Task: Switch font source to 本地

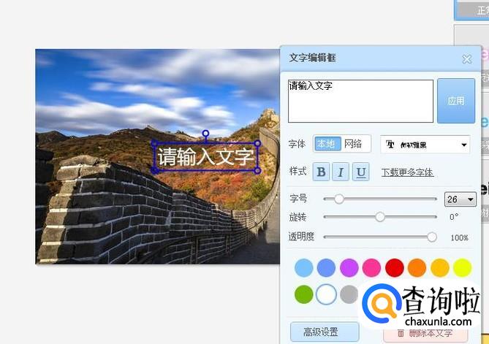Action: click(x=327, y=144)
